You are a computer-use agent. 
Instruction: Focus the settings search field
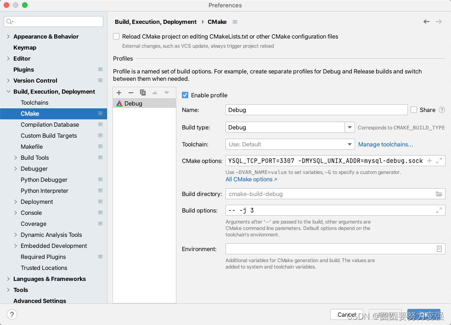[53, 22]
